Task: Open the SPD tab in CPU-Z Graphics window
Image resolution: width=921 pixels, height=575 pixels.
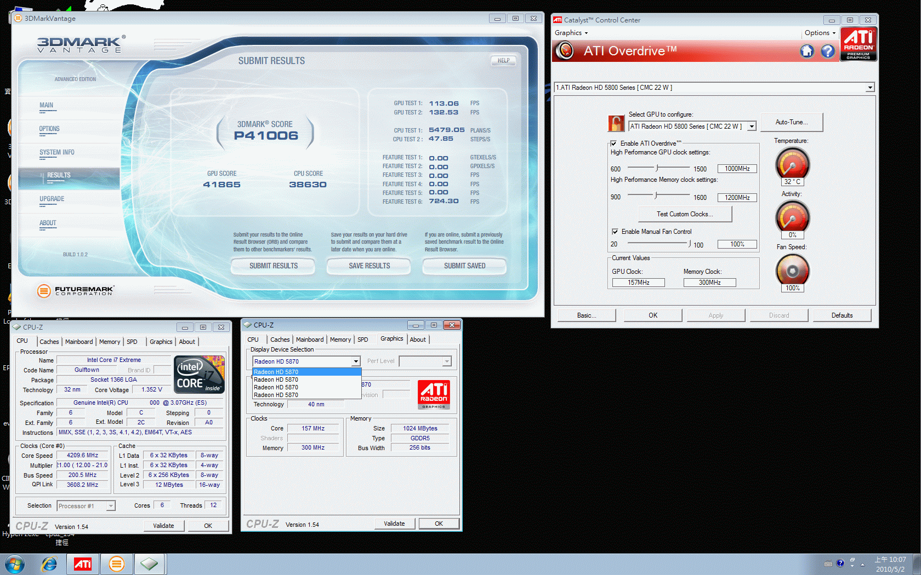Action: (x=362, y=340)
